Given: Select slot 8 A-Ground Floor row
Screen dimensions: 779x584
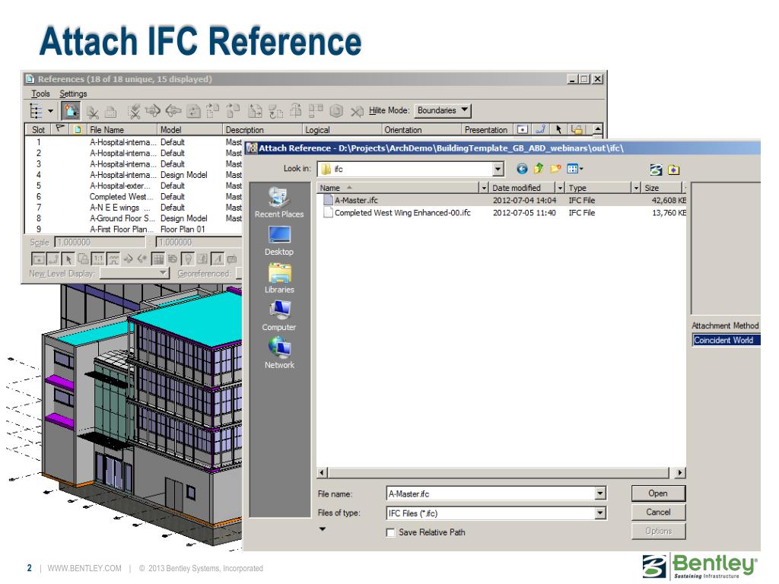Looking at the screenshot, I should point(134,218).
